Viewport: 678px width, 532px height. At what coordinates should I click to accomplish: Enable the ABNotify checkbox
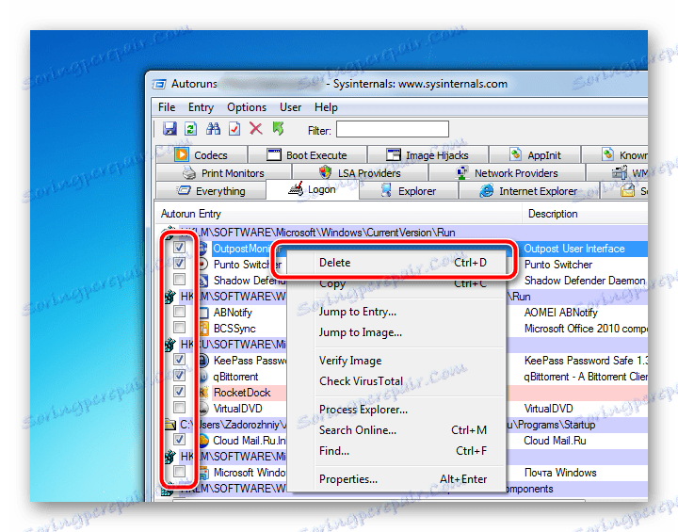click(179, 312)
